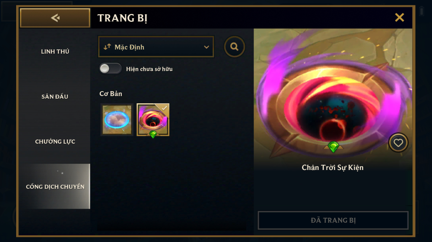
Task: Select the blue portal thumbnail
Action: pos(117,120)
